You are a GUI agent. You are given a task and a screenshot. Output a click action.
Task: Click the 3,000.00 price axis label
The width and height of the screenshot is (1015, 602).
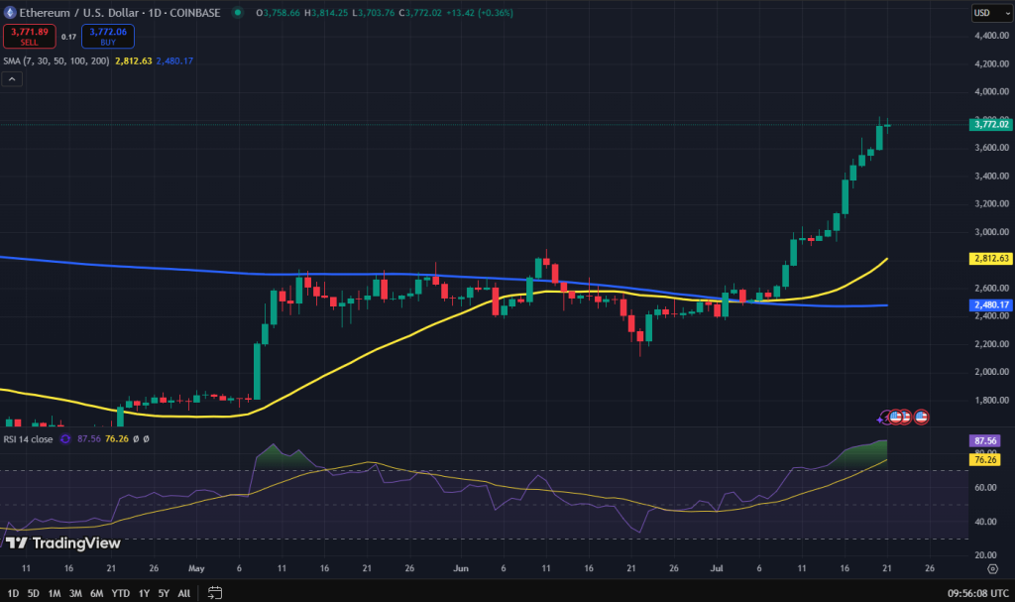coord(991,232)
